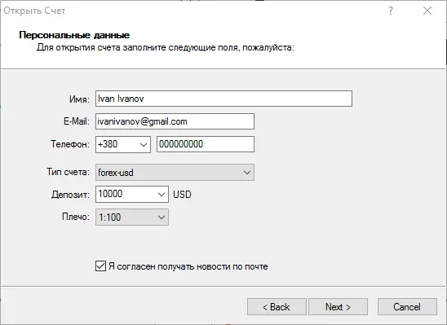Click the Телефон label
447x325 pixels.
pos(70,144)
